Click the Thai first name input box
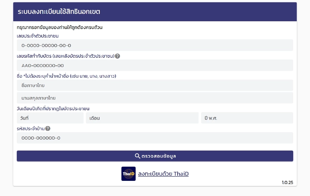This screenshot has width=310, height=196. click(x=155, y=85)
